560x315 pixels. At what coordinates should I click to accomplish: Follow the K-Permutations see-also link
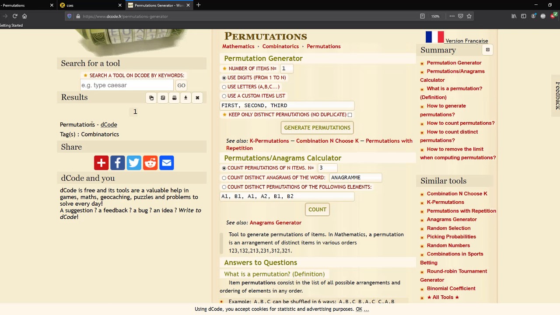(269, 141)
